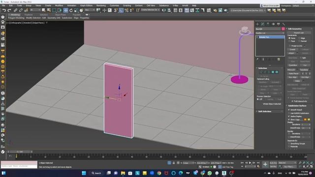Select the Face constraint radio button
The image size is (315, 177).
[289, 41]
